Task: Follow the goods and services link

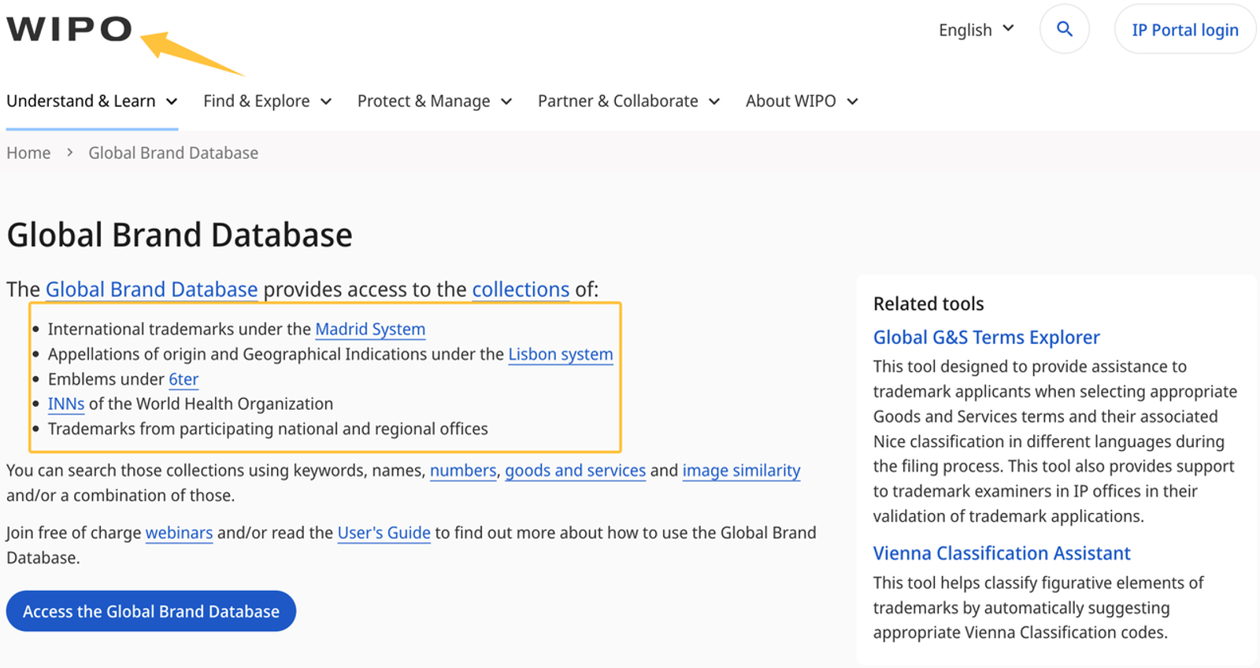Action: click(576, 471)
